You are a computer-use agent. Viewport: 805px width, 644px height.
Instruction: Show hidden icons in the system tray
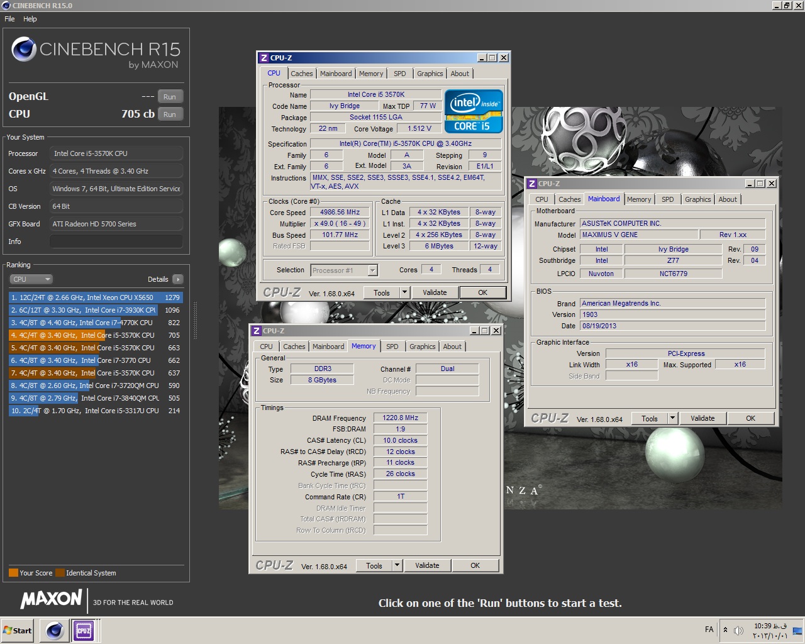[x=725, y=630]
